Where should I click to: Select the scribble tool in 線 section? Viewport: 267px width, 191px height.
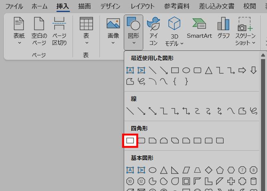click(x=254, y=111)
